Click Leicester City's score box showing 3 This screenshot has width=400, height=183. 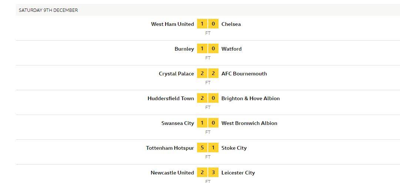click(213, 172)
